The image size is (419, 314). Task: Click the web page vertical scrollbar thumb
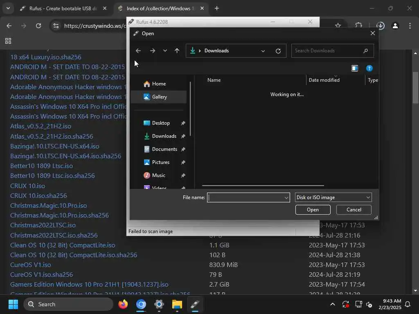(x=415, y=87)
